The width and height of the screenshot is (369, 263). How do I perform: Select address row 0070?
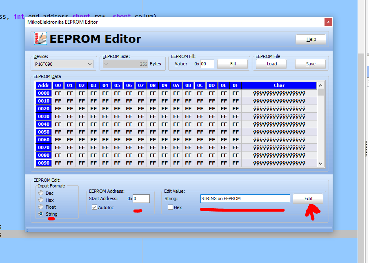pyautogui.click(x=44, y=147)
